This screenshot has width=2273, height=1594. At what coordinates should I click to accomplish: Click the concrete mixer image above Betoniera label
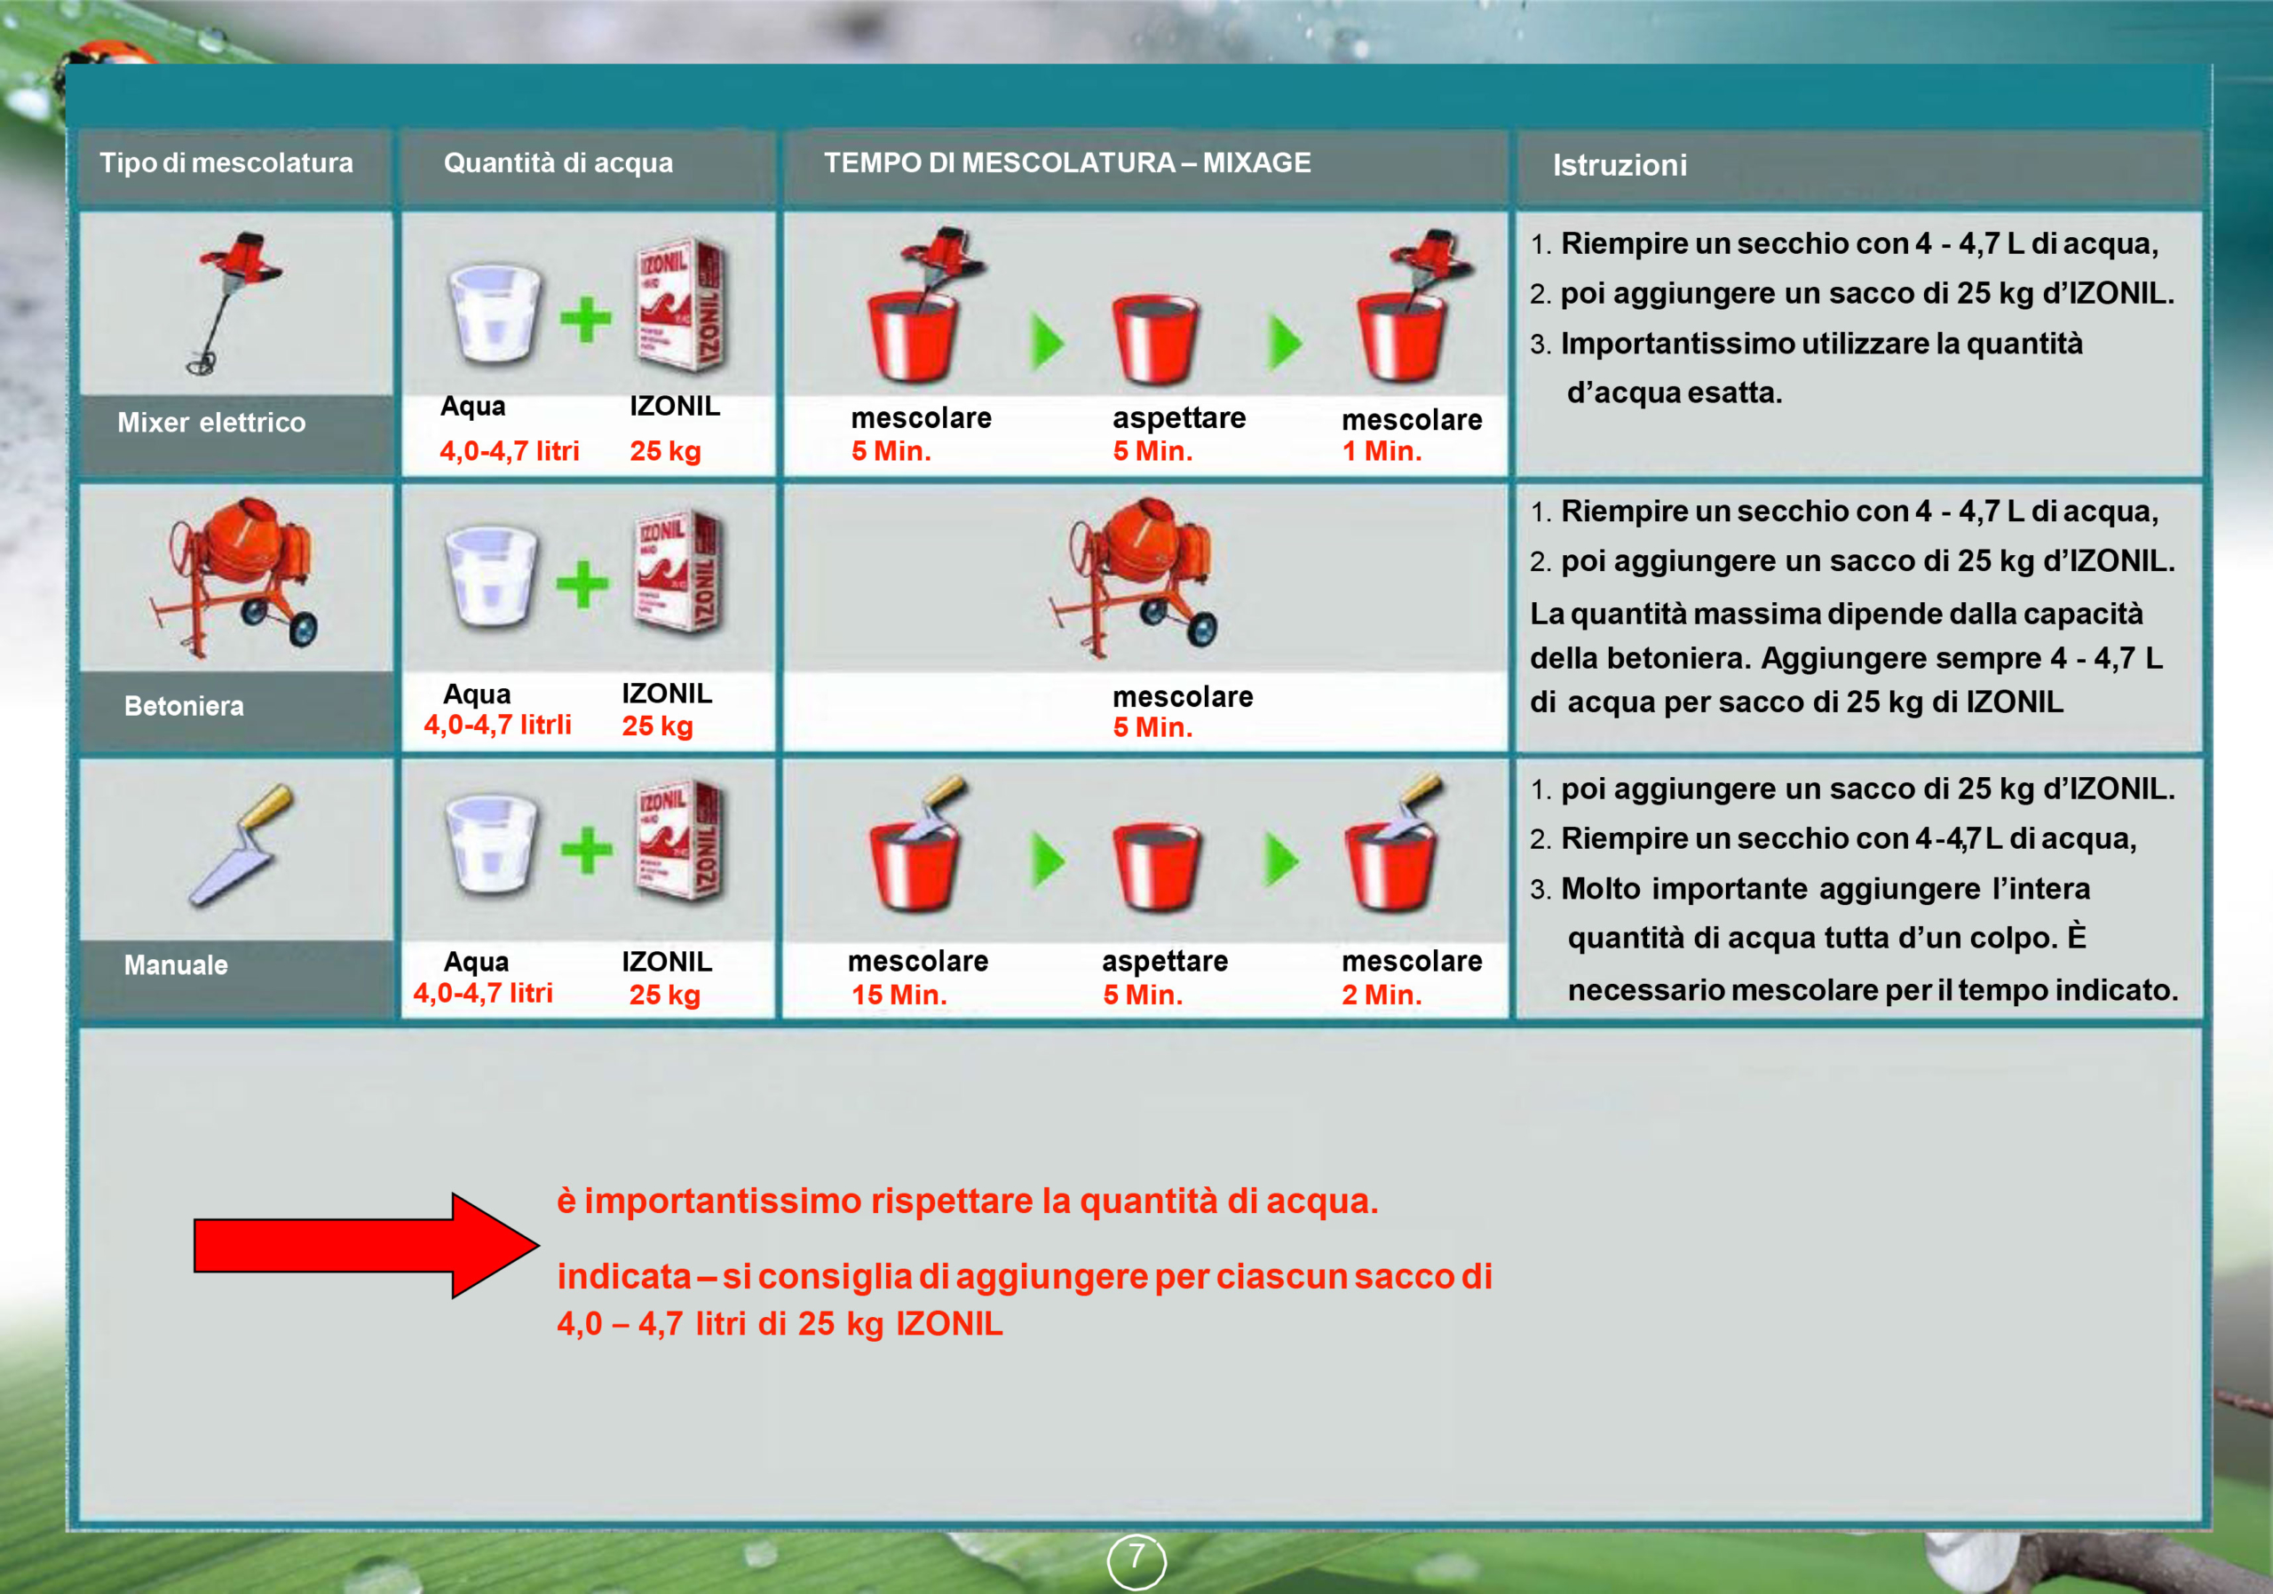[x=234, y=576]
